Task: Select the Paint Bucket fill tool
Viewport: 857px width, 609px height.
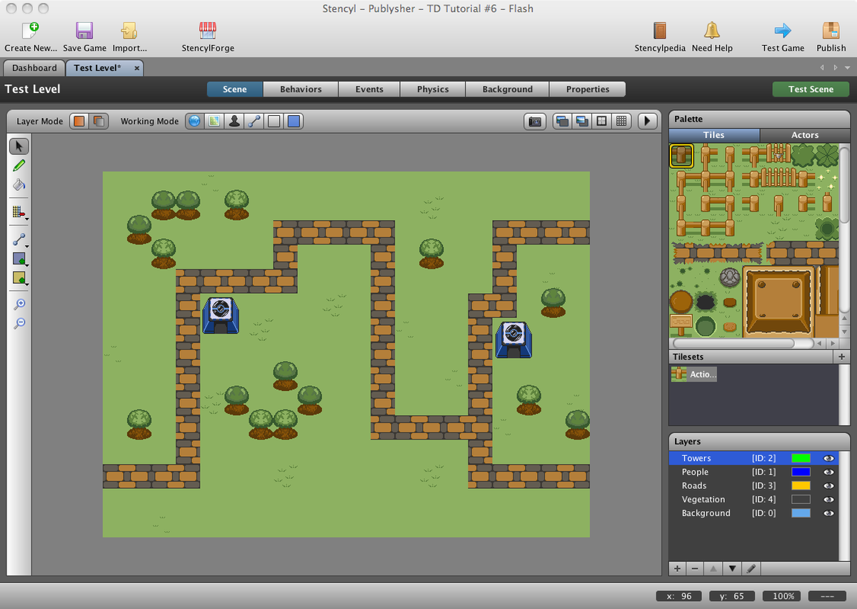Action: [19, 184]
